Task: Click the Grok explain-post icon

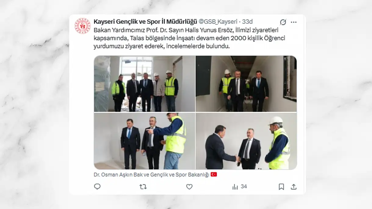Action: pos(283,22)
